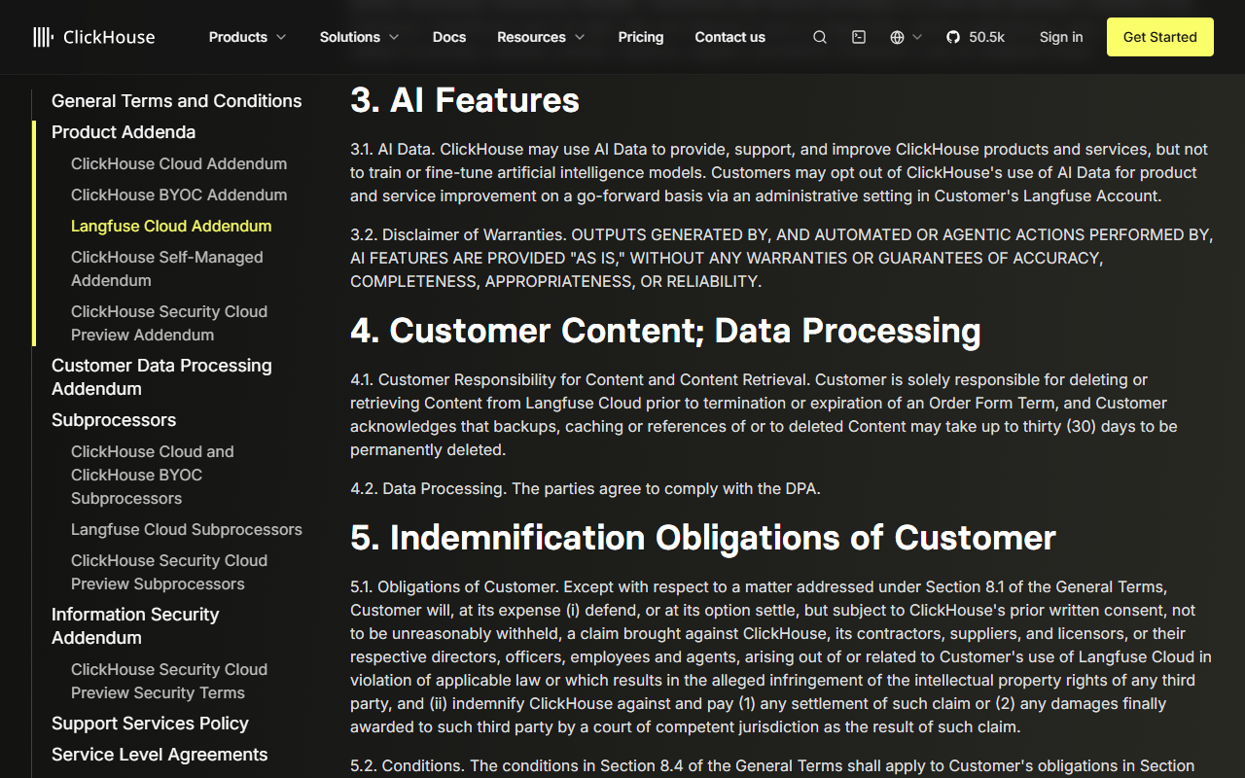Open the globe language selector

(897, 37)
